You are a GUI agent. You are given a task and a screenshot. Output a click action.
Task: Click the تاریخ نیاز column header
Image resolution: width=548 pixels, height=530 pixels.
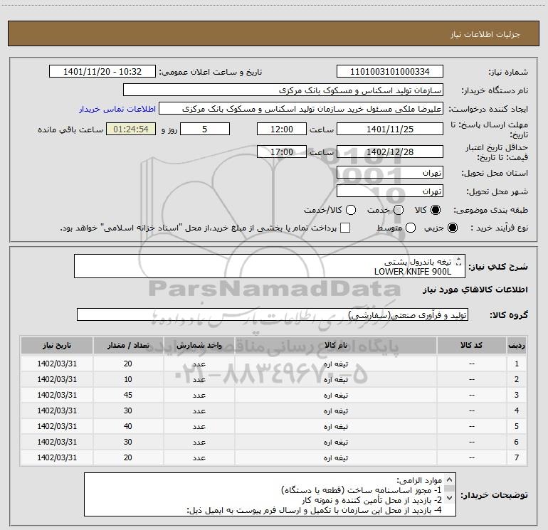pos(57,346)
